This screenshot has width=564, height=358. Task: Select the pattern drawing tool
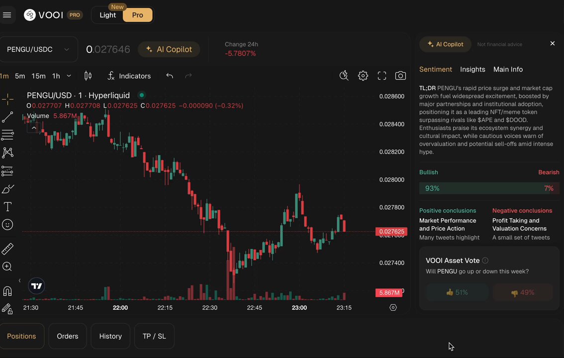[7, 153]
